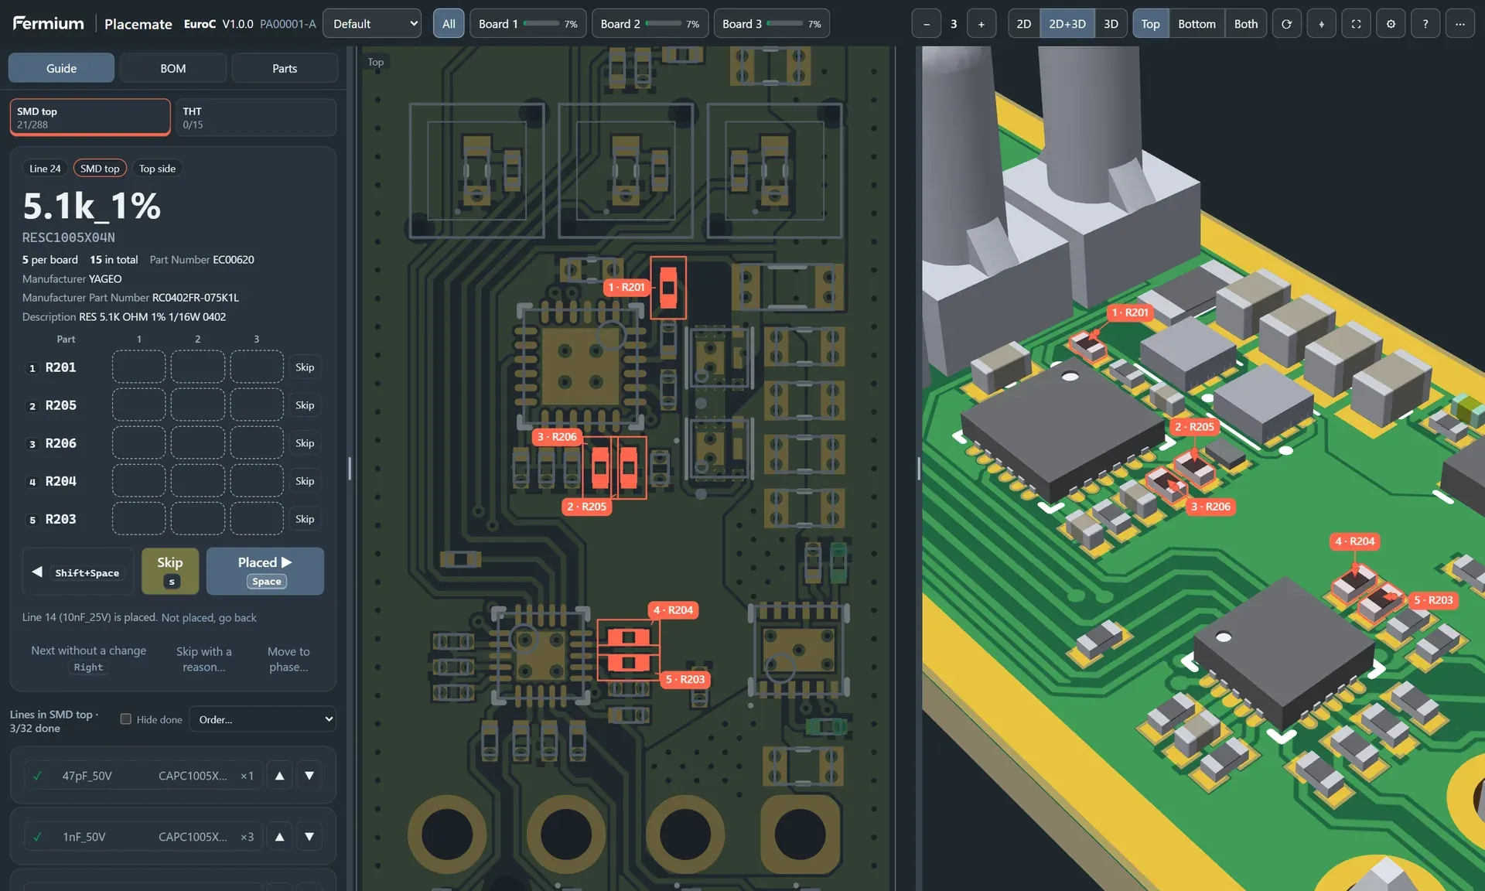Move 47pF_50V line up with arrow
The image size is (1485, 891).
tap(280, 776)
